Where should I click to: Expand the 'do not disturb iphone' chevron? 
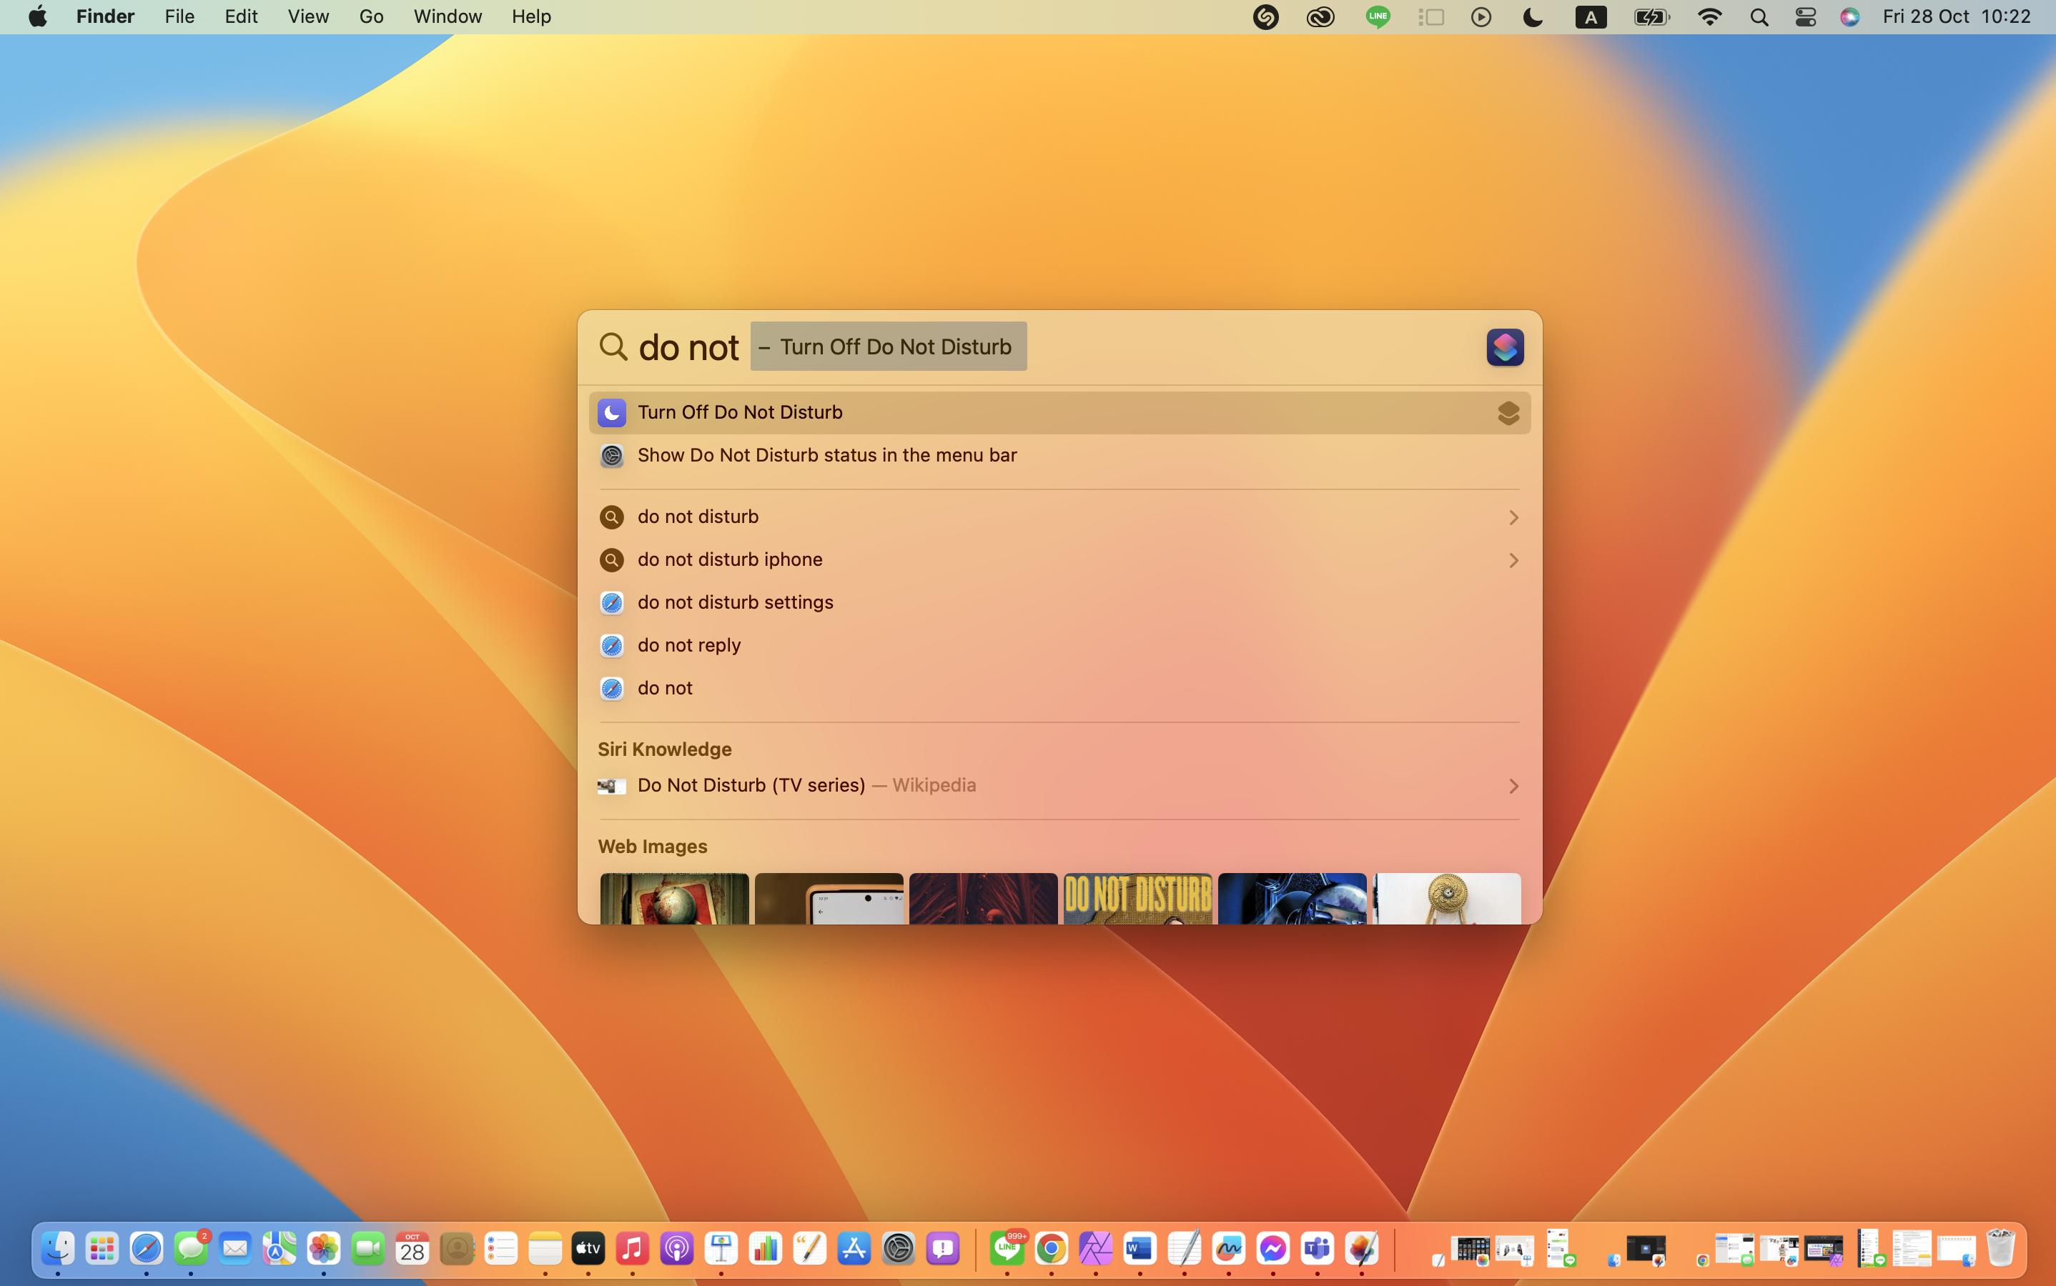1513,559
